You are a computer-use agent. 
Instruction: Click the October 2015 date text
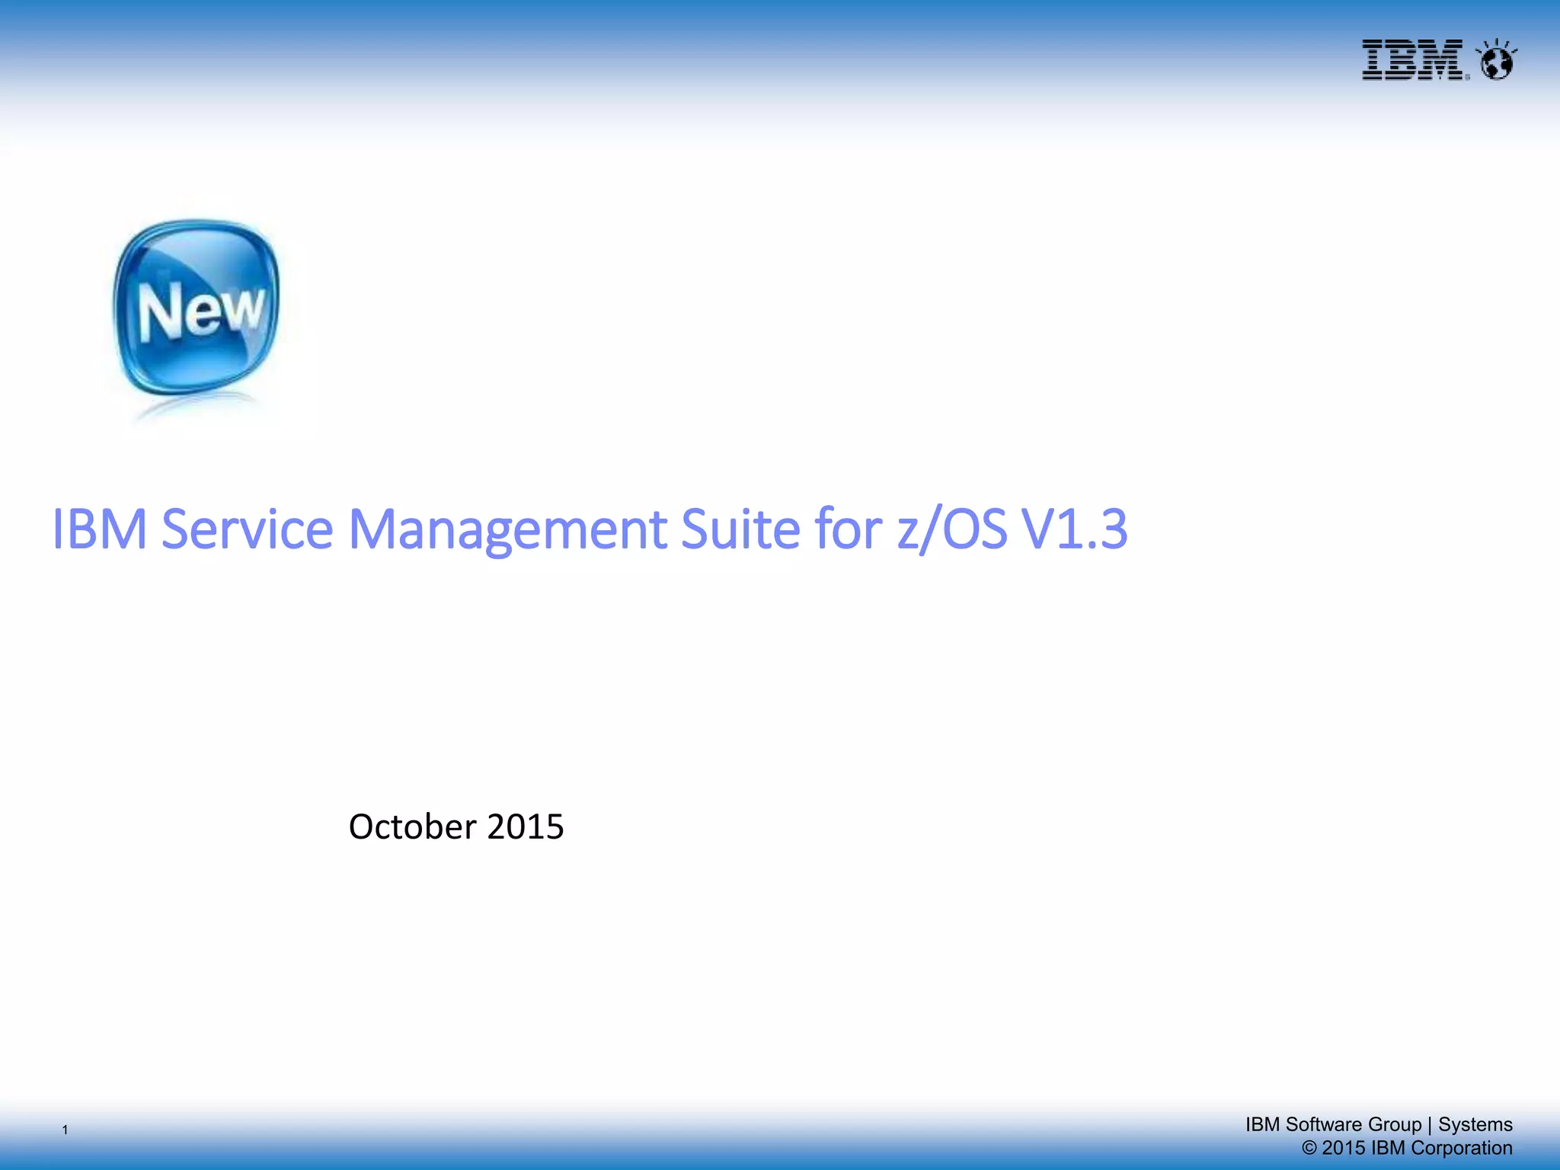[x=456, y=826]
